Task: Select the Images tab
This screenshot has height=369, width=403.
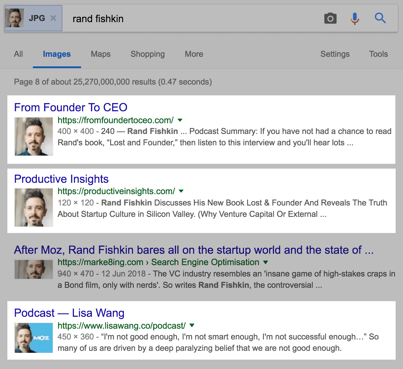Action: [x=57, y=54]
